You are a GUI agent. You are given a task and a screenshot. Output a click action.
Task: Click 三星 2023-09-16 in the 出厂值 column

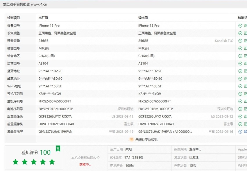[121, 131]
